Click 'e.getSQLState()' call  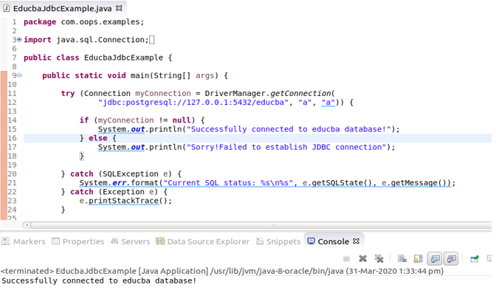[x=337, y=183]
